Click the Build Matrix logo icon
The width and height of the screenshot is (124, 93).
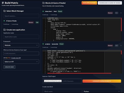click(x=3, y=3)
